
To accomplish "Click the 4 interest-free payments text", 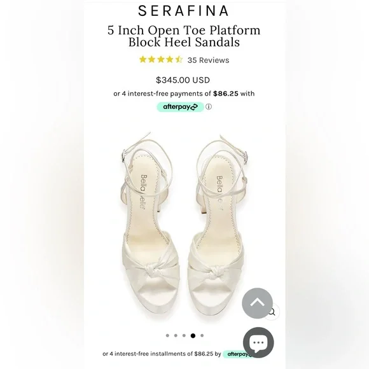I will [x=184, y=94].
